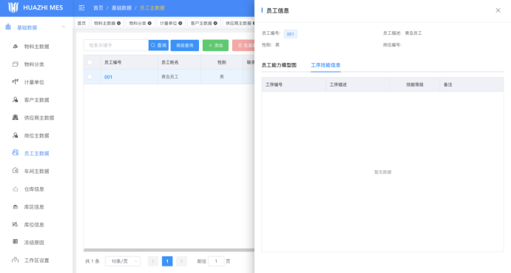Open the employee number 001 link
Viewport: 511px width, 273px height.
108,77
